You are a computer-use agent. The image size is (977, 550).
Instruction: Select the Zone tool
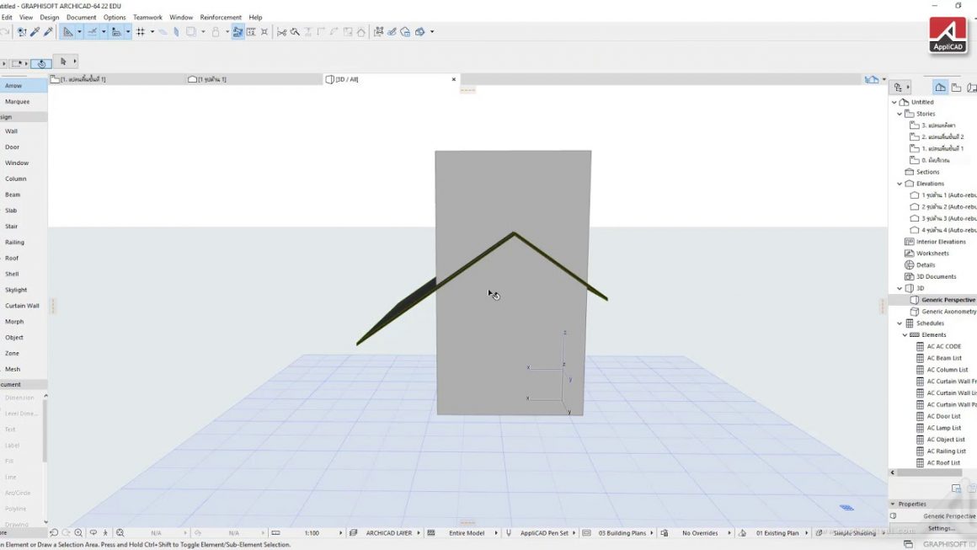(x=12, y=354)
